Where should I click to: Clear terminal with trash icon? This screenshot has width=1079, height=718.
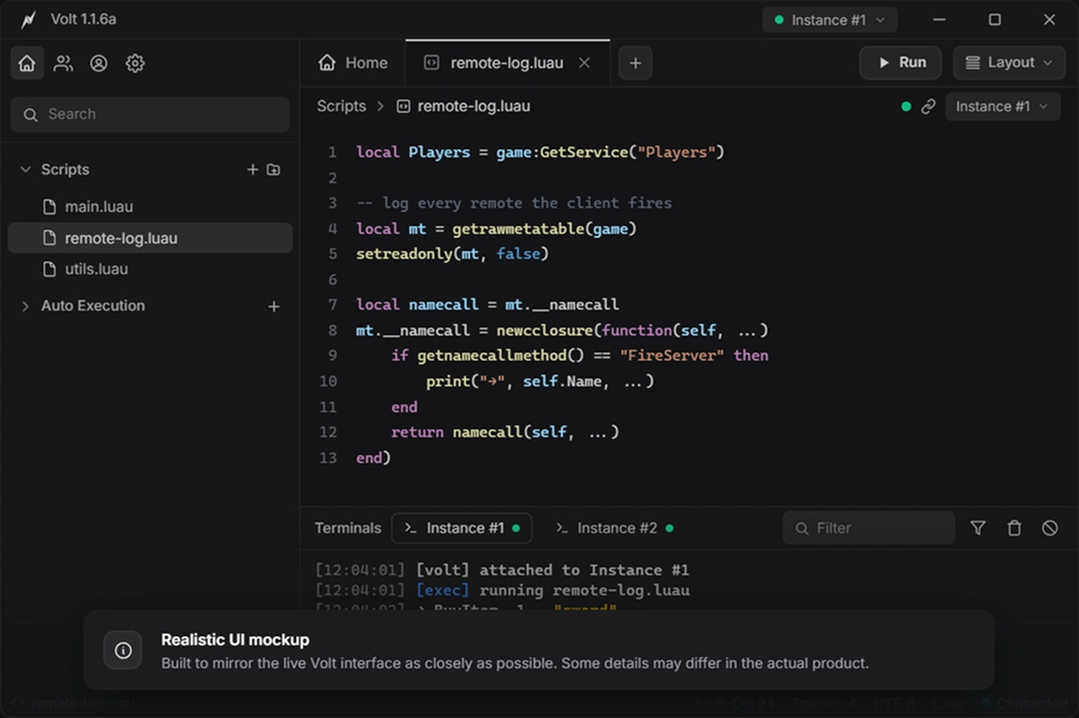click(x=1015, y=527)
